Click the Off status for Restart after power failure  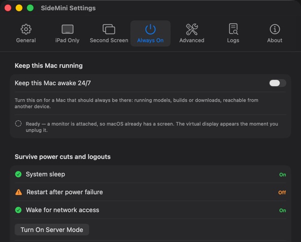(x=282, y=193)
